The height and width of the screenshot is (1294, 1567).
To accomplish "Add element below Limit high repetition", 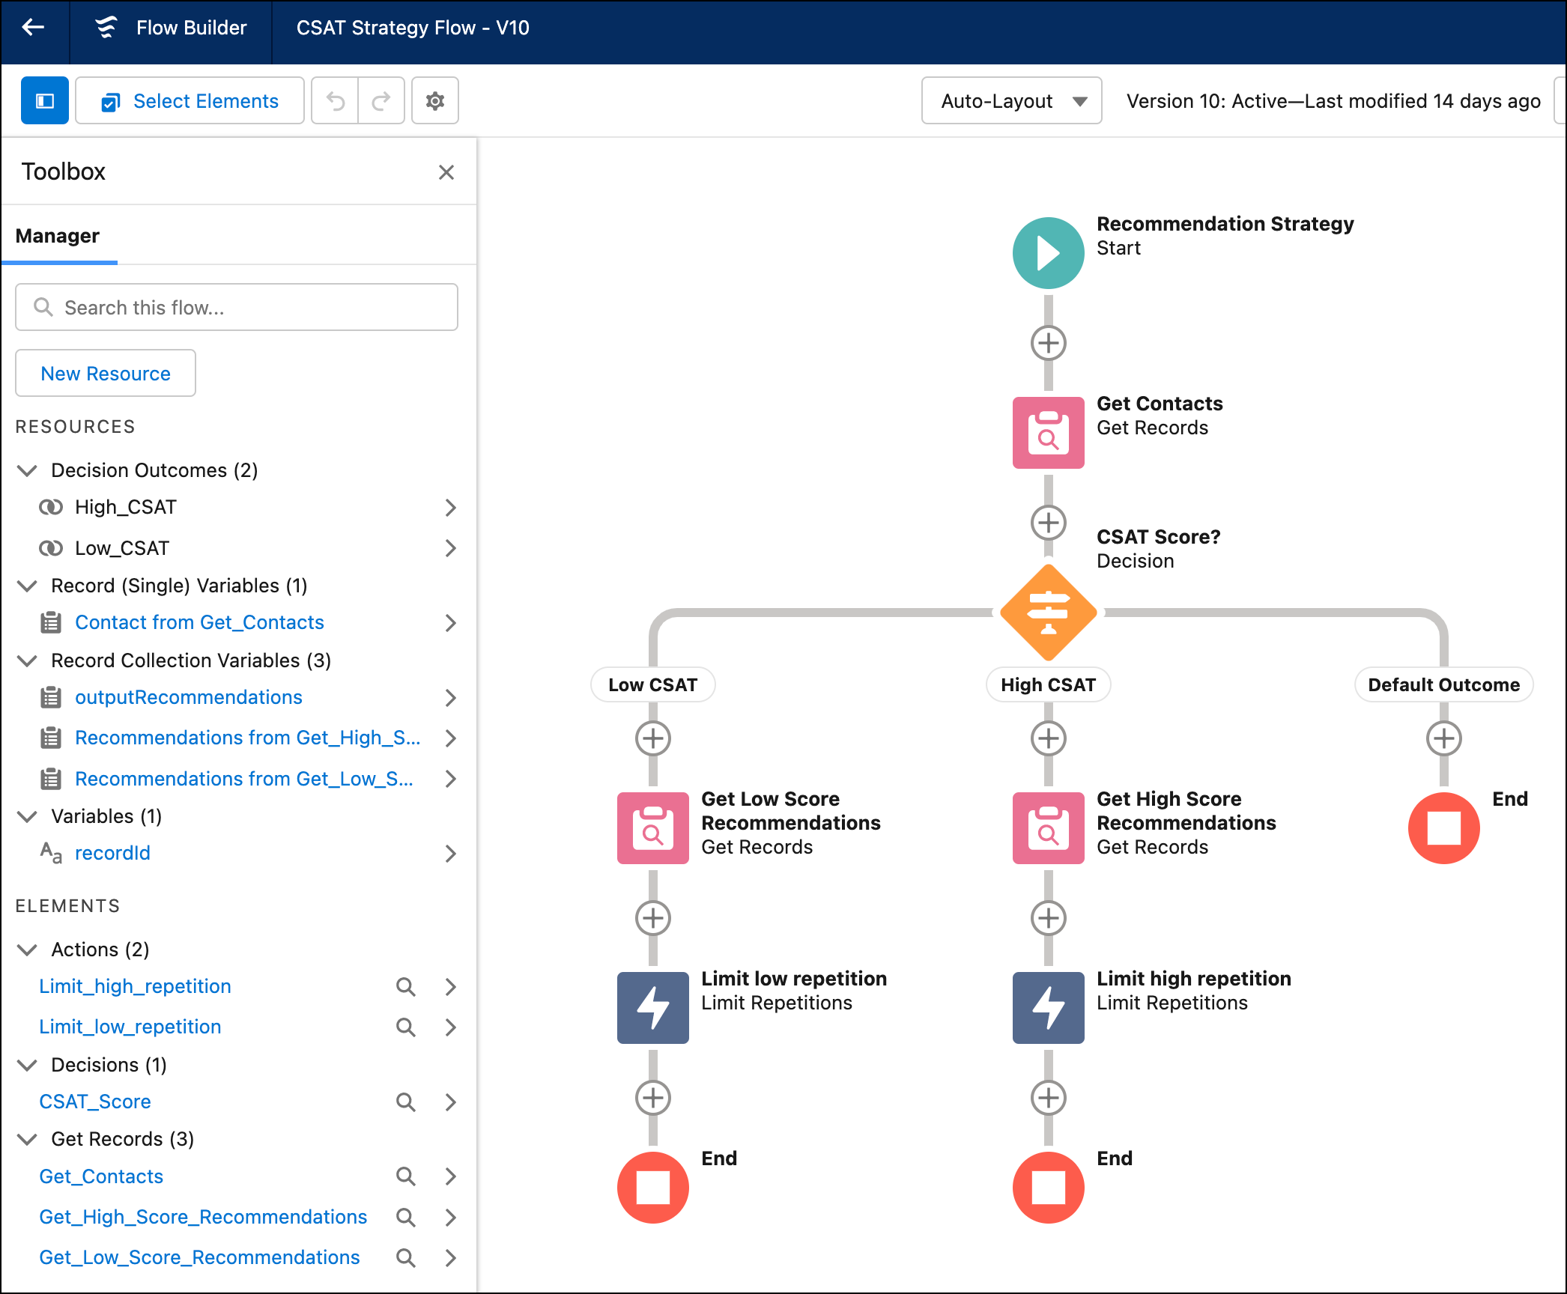I will tap(1049, 1098).
